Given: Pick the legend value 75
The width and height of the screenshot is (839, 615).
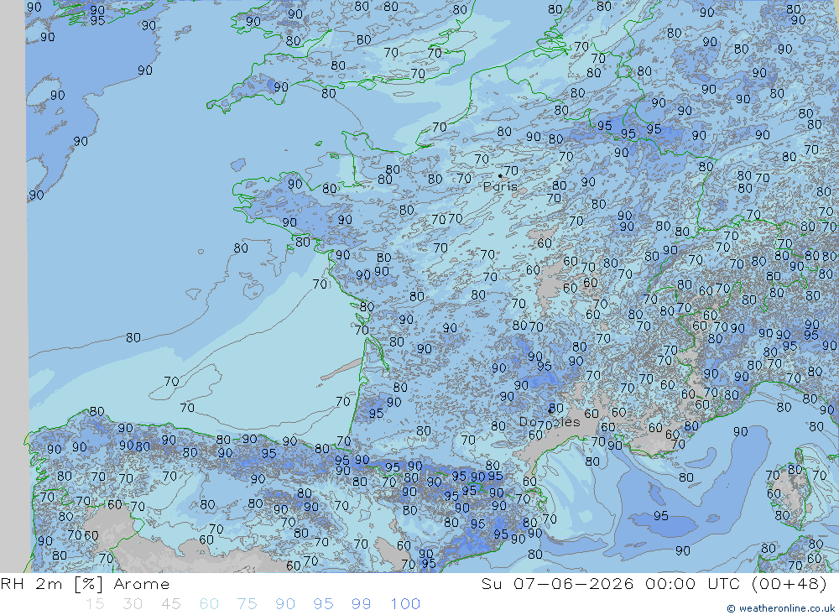Looking at the screenshot, I should (247, 604).
